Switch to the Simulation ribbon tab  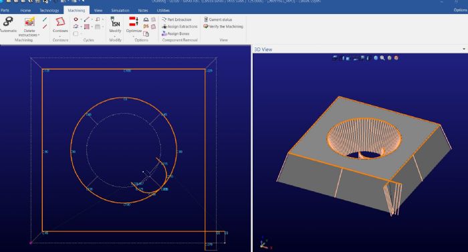120,11
